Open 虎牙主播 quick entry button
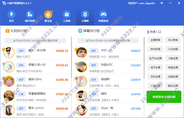Screen dimensions: 184x118 156,67
